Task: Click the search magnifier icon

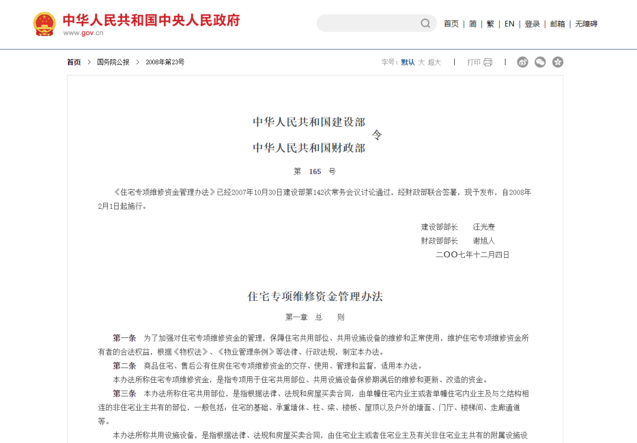Action: tap(425, 24)
